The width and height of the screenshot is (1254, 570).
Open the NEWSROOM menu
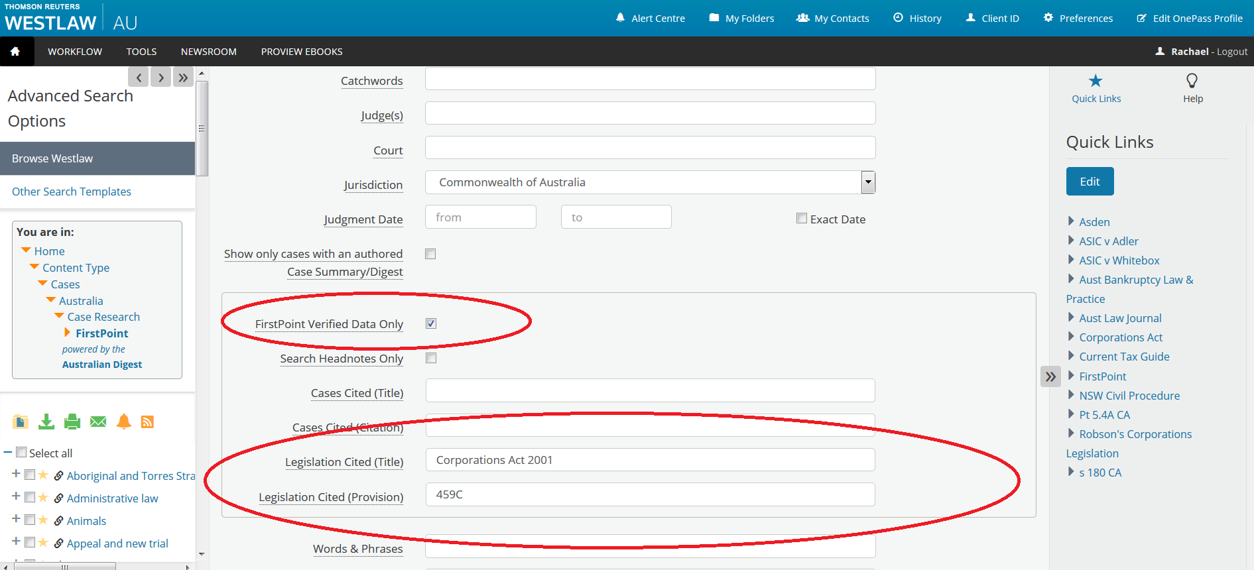[209, 52]
